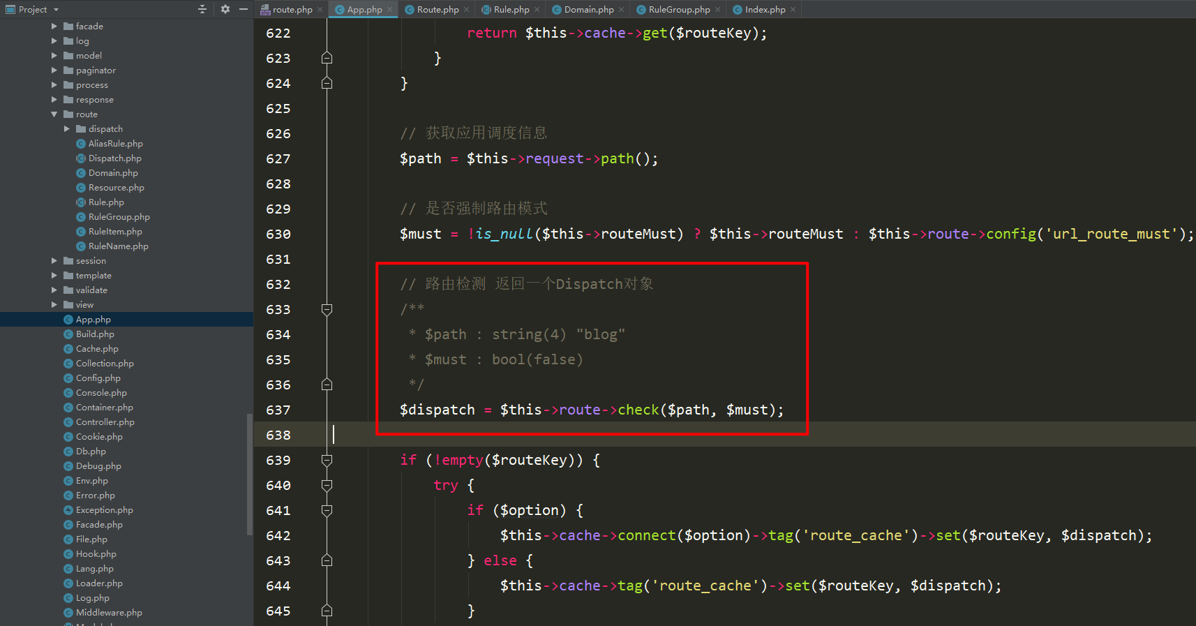Toggle code fold marker at line 633
Screen dimensions: 1196x626
[x=327, y=309]
